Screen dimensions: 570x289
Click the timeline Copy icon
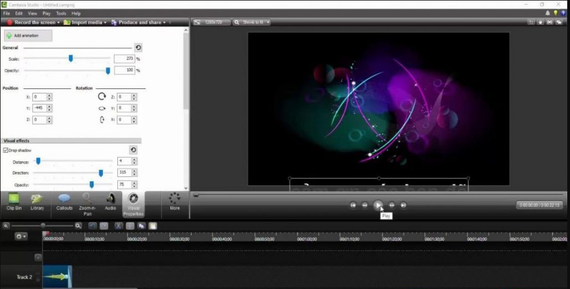tap(142, 226)
